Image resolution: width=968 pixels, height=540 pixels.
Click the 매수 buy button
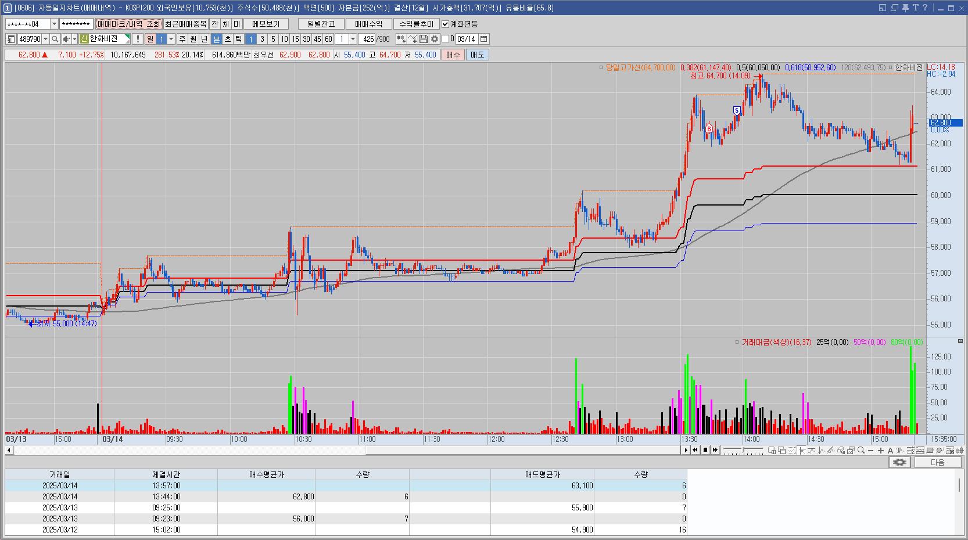tap(453, 55)
